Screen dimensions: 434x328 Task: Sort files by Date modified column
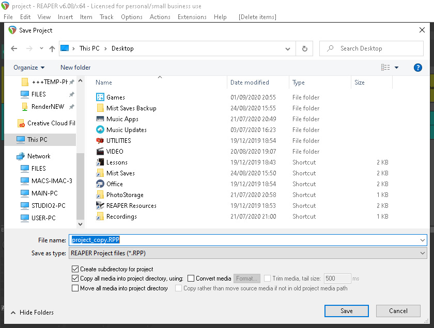click(x=250, y=83)
